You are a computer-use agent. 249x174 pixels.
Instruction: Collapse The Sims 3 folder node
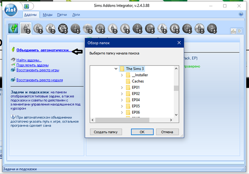pyautogui.click(x=116, y=69)
